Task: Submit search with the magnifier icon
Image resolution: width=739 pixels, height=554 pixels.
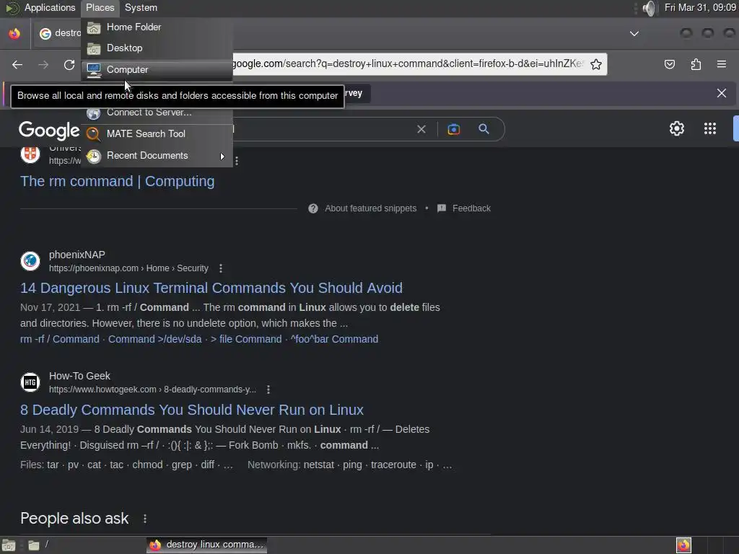Action: coord(484,129)
